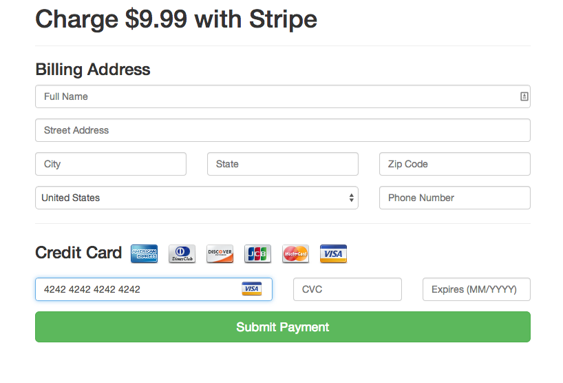Click the card number field with 4242
Viewport: 563px width, 383px height.
[x=138, y=289]
